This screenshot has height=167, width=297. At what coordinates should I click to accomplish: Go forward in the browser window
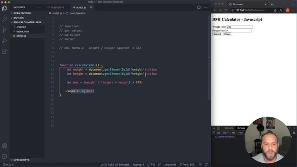point(220,10)
